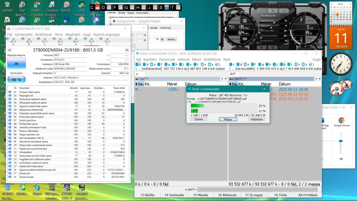Send the copy to background with Háttérben
This screenshot has width=357, height=201.
257,119
